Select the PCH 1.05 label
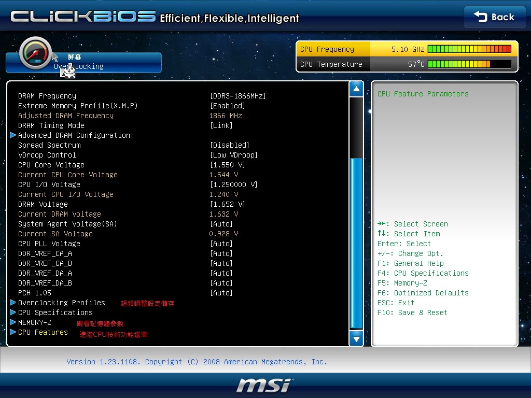This screenshot has height=398, width=531. tap(35, 293)
